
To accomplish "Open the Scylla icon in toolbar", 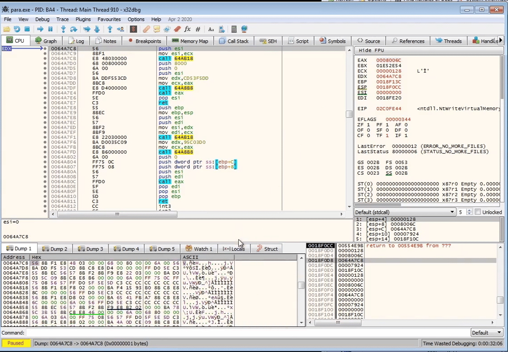I will click(133, 29).
